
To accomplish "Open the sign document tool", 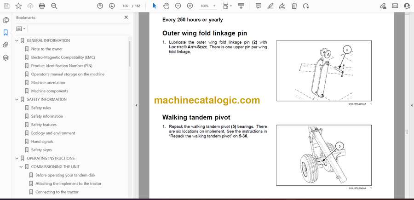I will [282, 6].
